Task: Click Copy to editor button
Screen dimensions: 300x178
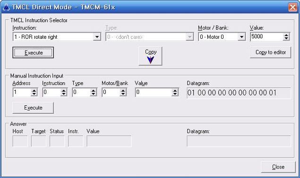Action: [x=271, y=52]
